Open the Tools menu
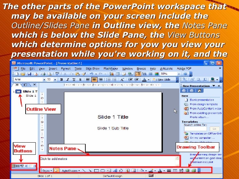 (78, 69)
